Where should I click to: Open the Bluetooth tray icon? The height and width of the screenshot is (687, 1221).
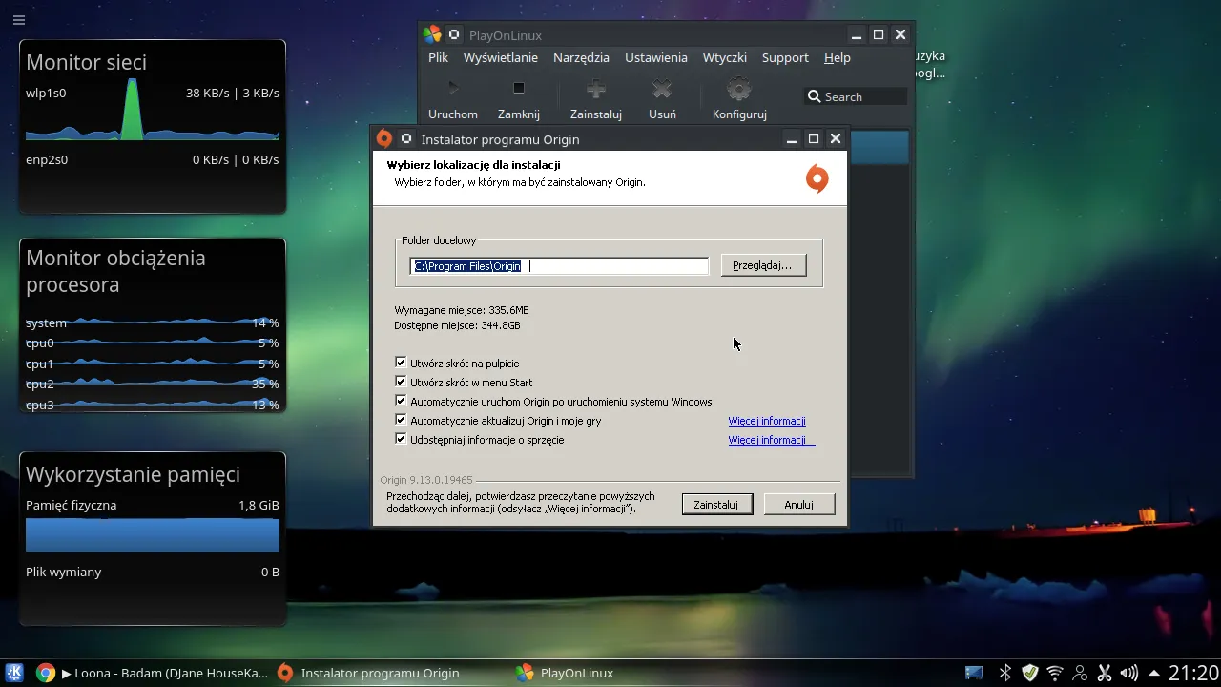pos(1004,673)
